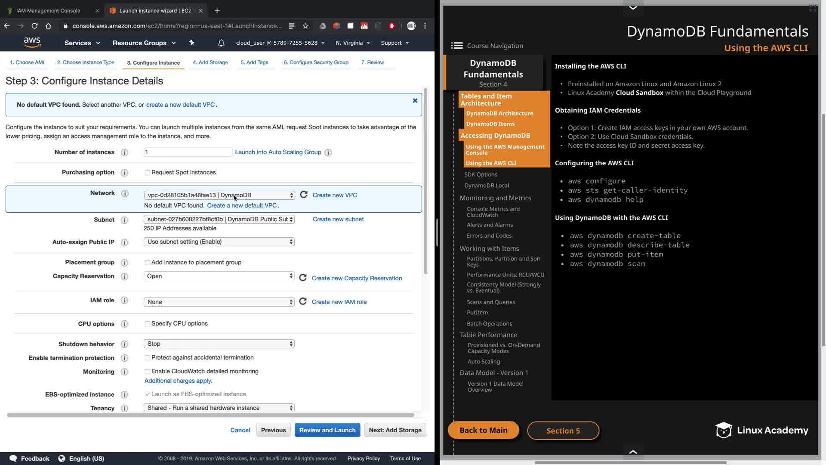Enable CloudWatch detailed monitoring checkbox

(148, 372)
